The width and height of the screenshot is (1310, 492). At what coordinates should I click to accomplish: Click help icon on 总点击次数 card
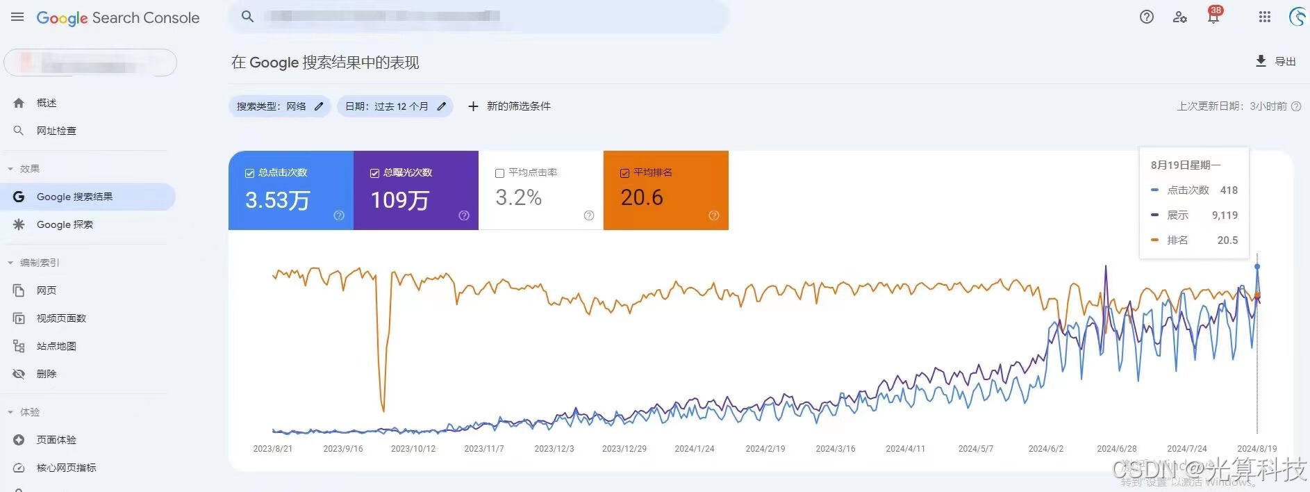click(x=339, y=215)
